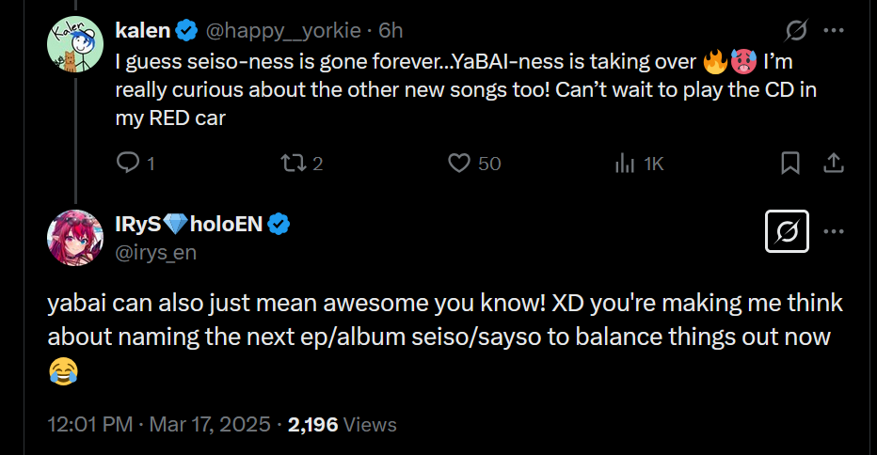The image size is (877, 455).
Task: Open more options on kalen's tweet
Action: coord(833,31)
